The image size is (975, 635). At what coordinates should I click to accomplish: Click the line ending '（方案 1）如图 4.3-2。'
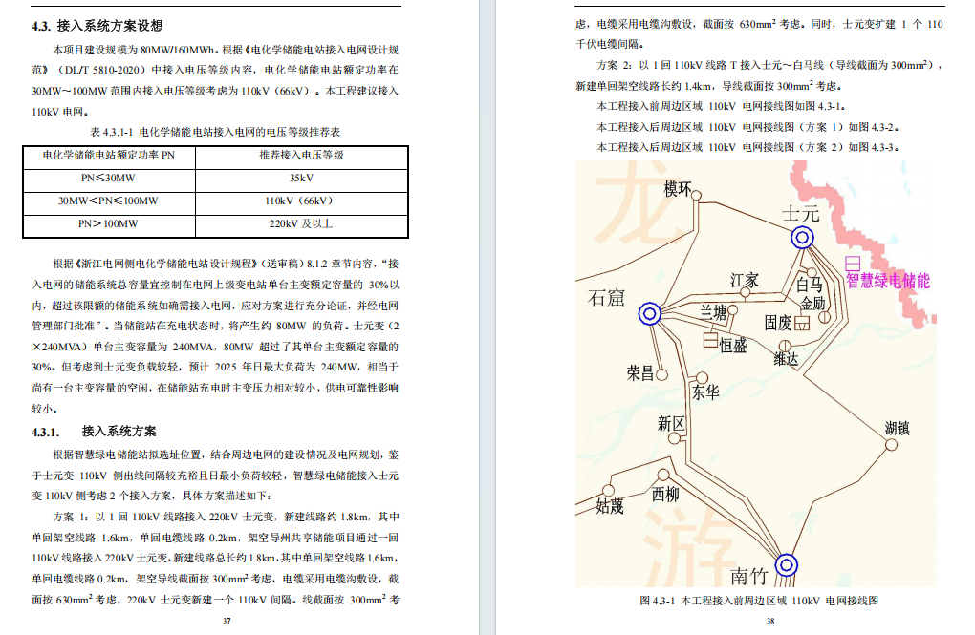[x=748, y=127]
